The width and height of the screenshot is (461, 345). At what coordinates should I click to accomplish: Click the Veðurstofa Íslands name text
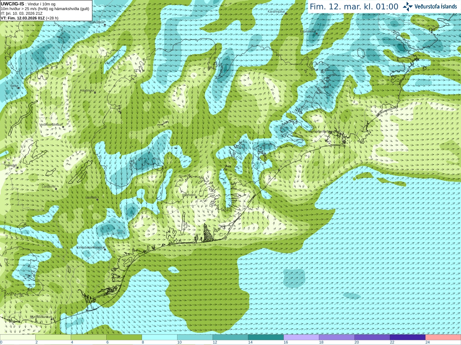436,6
